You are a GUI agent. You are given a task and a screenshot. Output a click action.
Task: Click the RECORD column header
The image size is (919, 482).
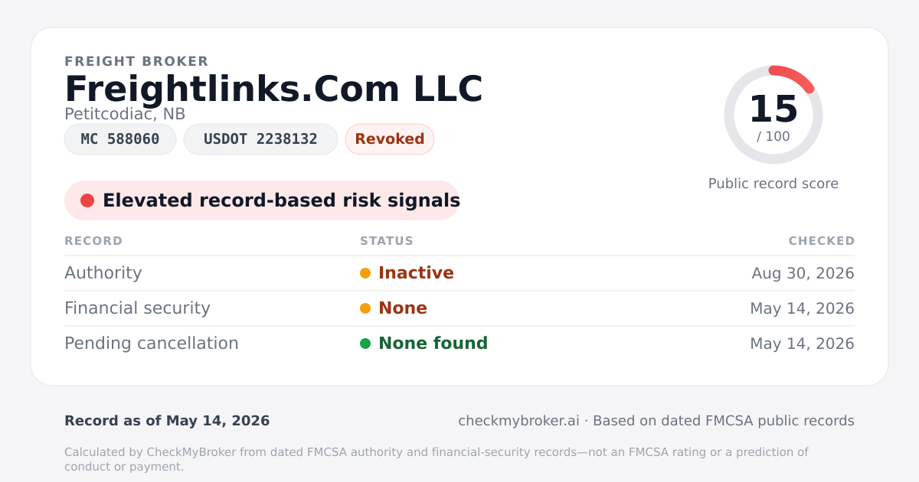pyautogui.click(x=93, y=241)
